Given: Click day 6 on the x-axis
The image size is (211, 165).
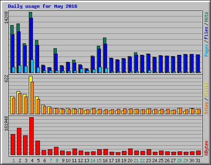Looking at the screenshot, I should (45, 160).
